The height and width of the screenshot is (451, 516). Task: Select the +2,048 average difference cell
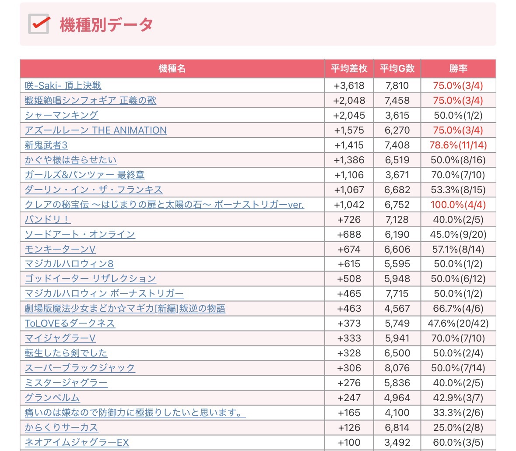click(x=349, y=100)
